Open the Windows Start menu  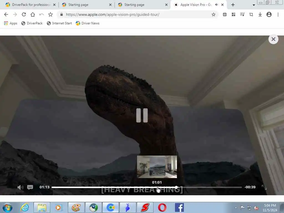pos(7,207)
